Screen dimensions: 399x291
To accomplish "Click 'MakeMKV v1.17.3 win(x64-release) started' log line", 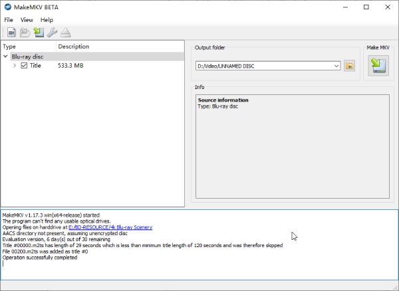I will [51, 215].
